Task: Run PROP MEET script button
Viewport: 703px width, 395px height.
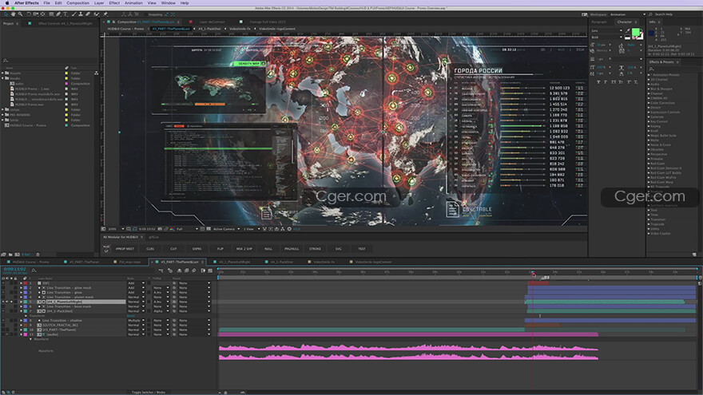Action: pyautogui.click(x=125, y=248)
